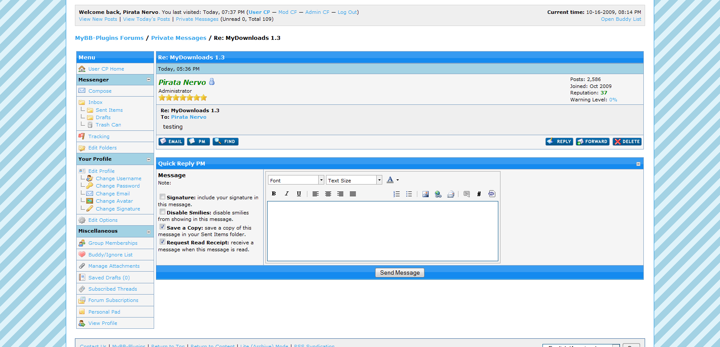Screen dimensions: 720x347
Task: Click the Reply button
Action: coord(559,142)
